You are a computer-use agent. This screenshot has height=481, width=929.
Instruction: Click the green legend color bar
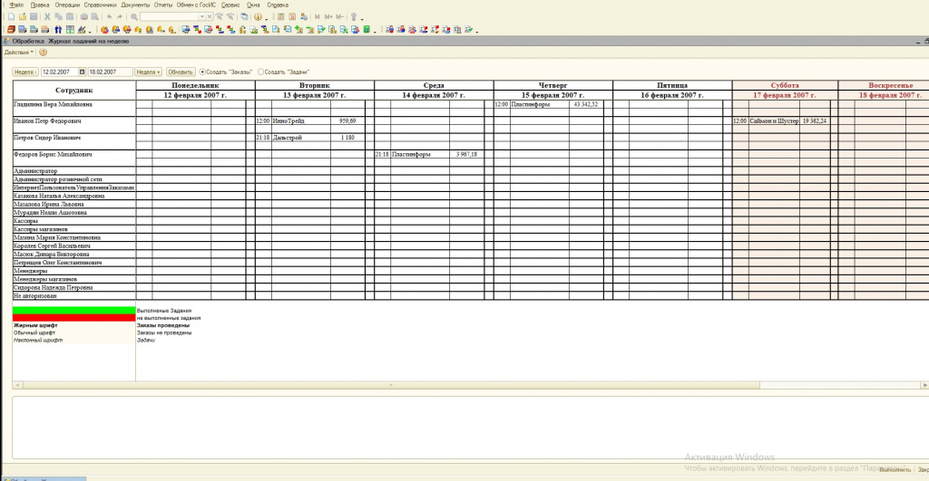74,310
